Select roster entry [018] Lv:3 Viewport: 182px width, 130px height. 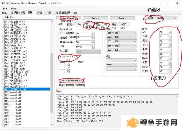27,21
